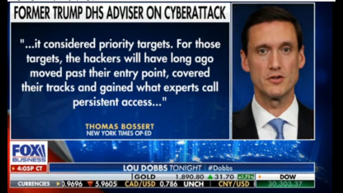This screenshot has width=343, height=193.
Task: Click the orange arrow left of DOW
Action: [x=260, y=177]
